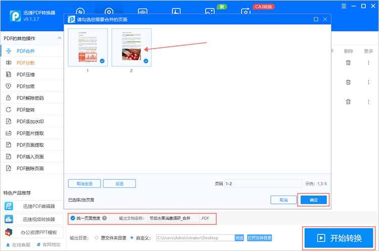This screenshot has width=379, height=251.
Task: Click the PDF加密 shield icon
Action: pos(9,86)
